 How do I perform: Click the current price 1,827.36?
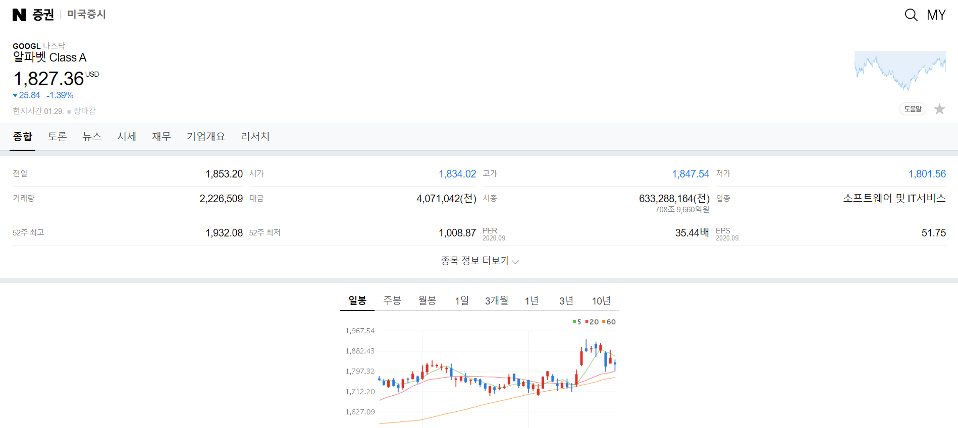(48, 79)
